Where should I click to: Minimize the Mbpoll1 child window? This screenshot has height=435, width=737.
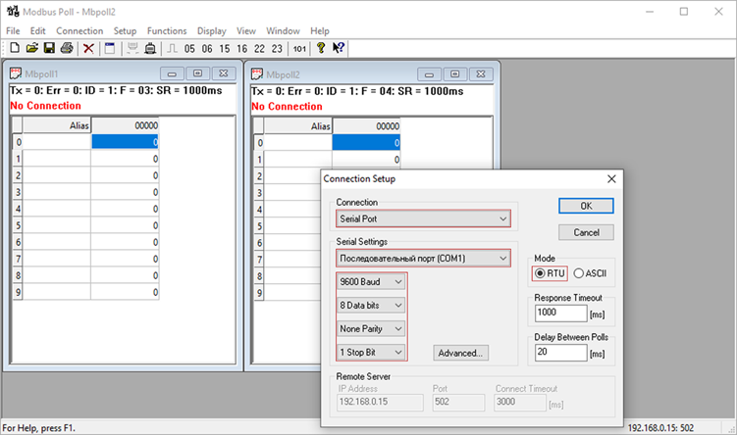coord(172,73)
